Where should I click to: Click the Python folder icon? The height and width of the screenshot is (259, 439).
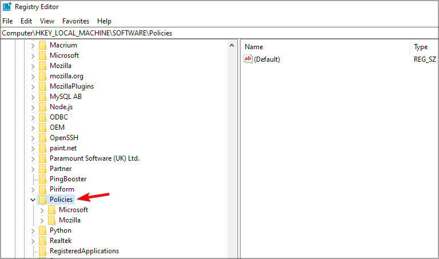click(x=42, y=230)
